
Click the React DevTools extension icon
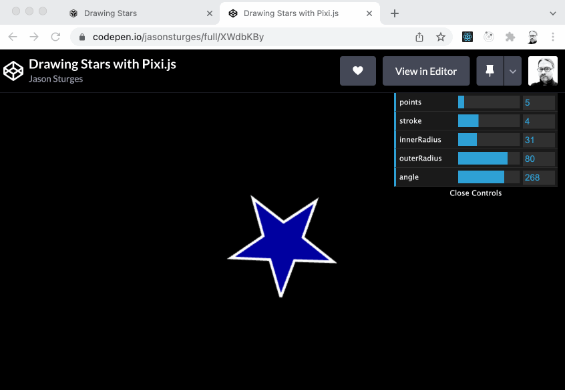467,37
